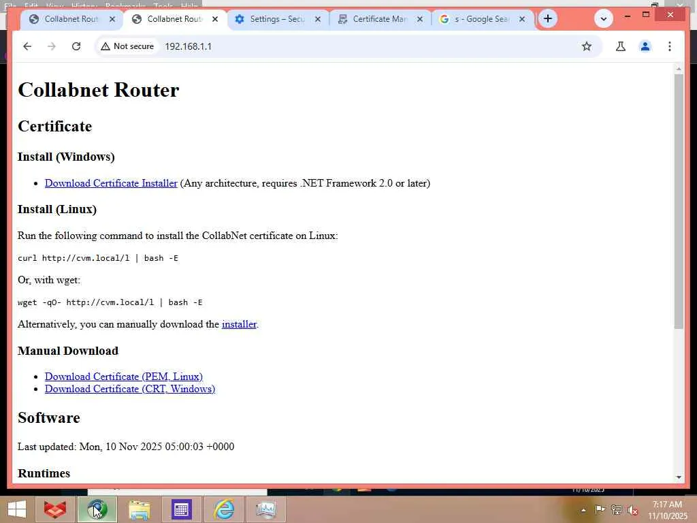Viewport: 697px width, 523px height.
Task: Open the manual installer link
Action: click(x=239, y=324)
